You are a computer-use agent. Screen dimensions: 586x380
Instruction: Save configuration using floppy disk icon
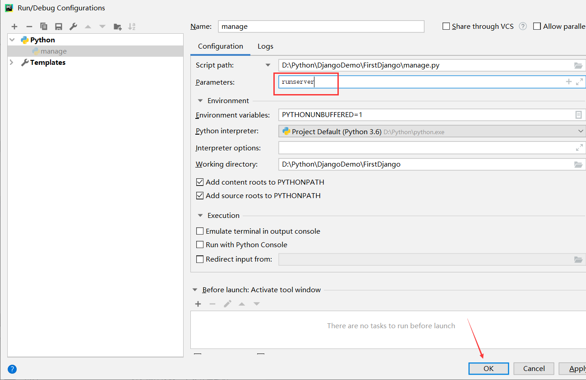click(x=59, y=27)
